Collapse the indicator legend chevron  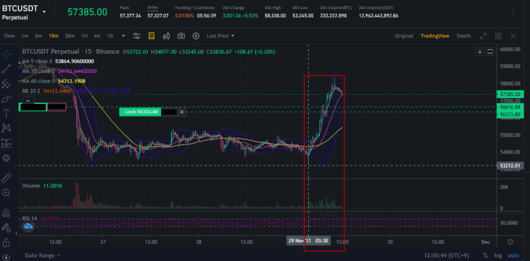[28, 101]
